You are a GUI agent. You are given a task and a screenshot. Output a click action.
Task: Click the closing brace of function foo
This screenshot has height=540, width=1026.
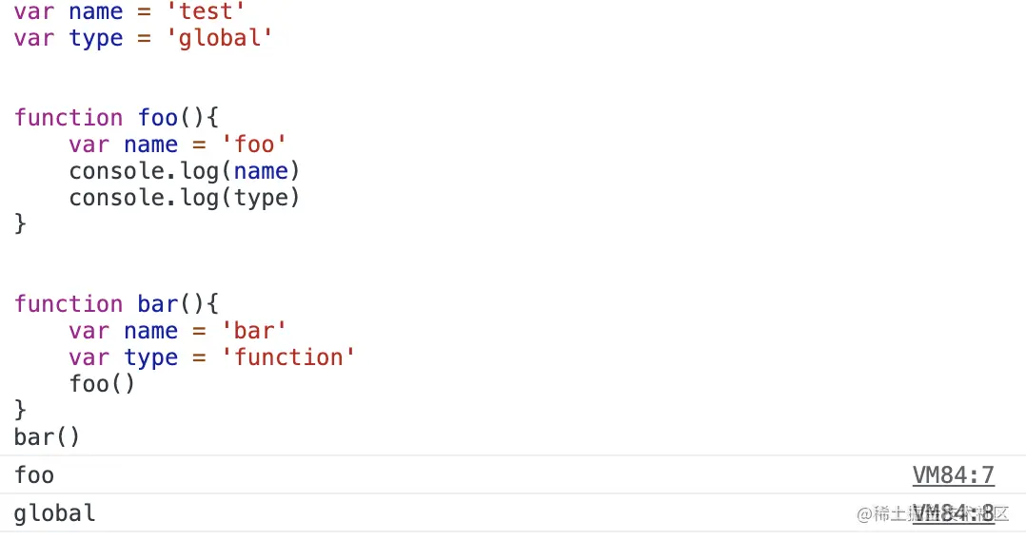tap(20, 223)
